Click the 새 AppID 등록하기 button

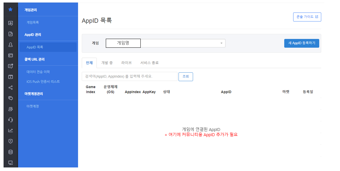(302, 43)
